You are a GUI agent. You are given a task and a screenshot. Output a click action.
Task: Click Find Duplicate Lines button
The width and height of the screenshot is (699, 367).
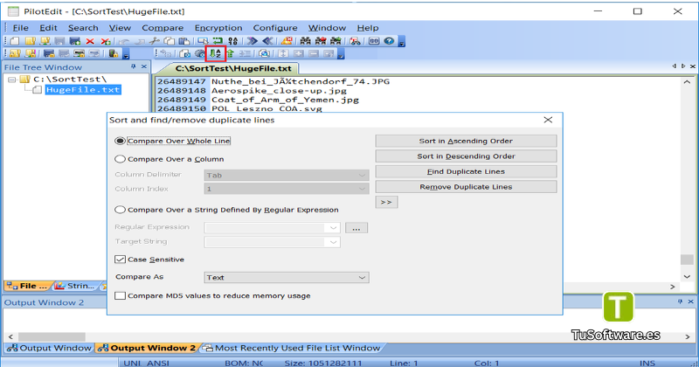[466, 171]
